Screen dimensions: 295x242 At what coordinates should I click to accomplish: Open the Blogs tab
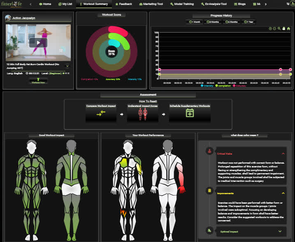point(240,4)
